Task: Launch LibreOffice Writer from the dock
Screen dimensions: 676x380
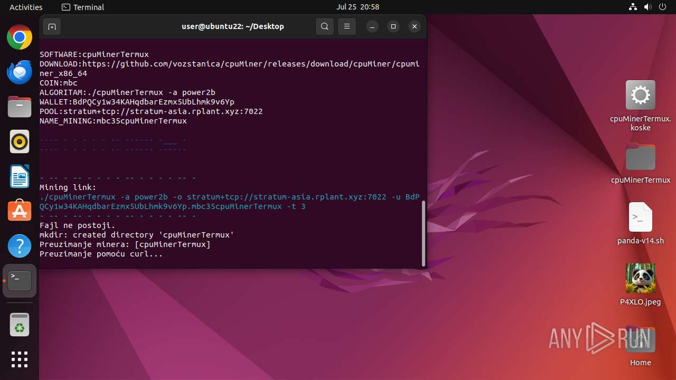Action: tap(20, 177)
